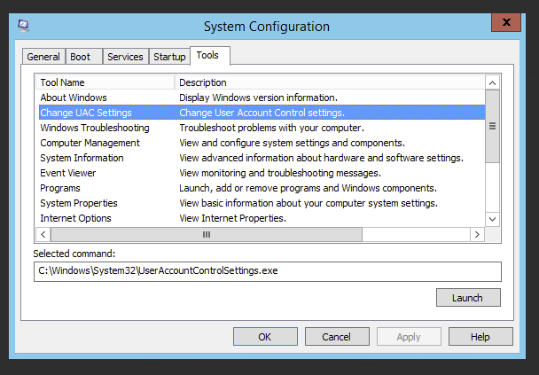The width and height of the screenshot is (539, 375).
Task: Click the vertical scrollbar down arrow
Action: [493, 219]
